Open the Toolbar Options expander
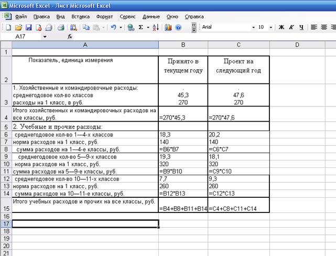This screenshot has width=336, height=256. [194, 27]
